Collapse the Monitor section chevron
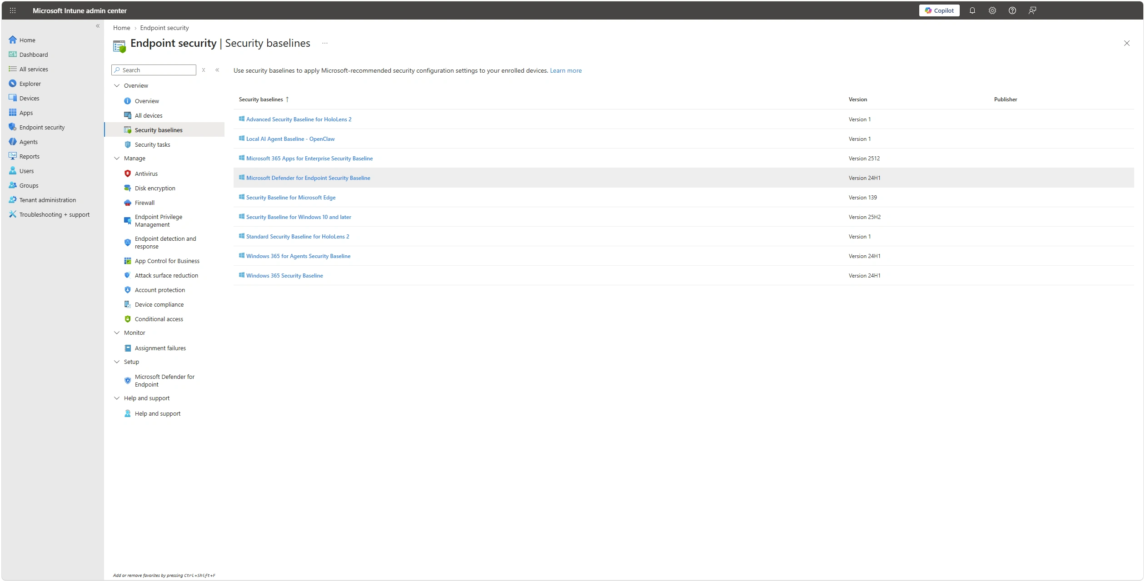 point(117,333)
